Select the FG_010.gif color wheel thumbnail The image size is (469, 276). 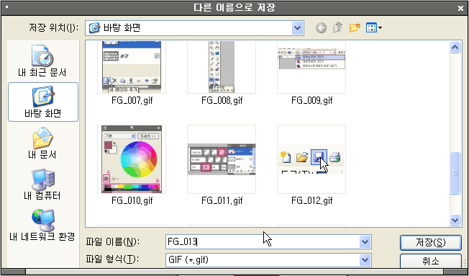coord(132,159)
